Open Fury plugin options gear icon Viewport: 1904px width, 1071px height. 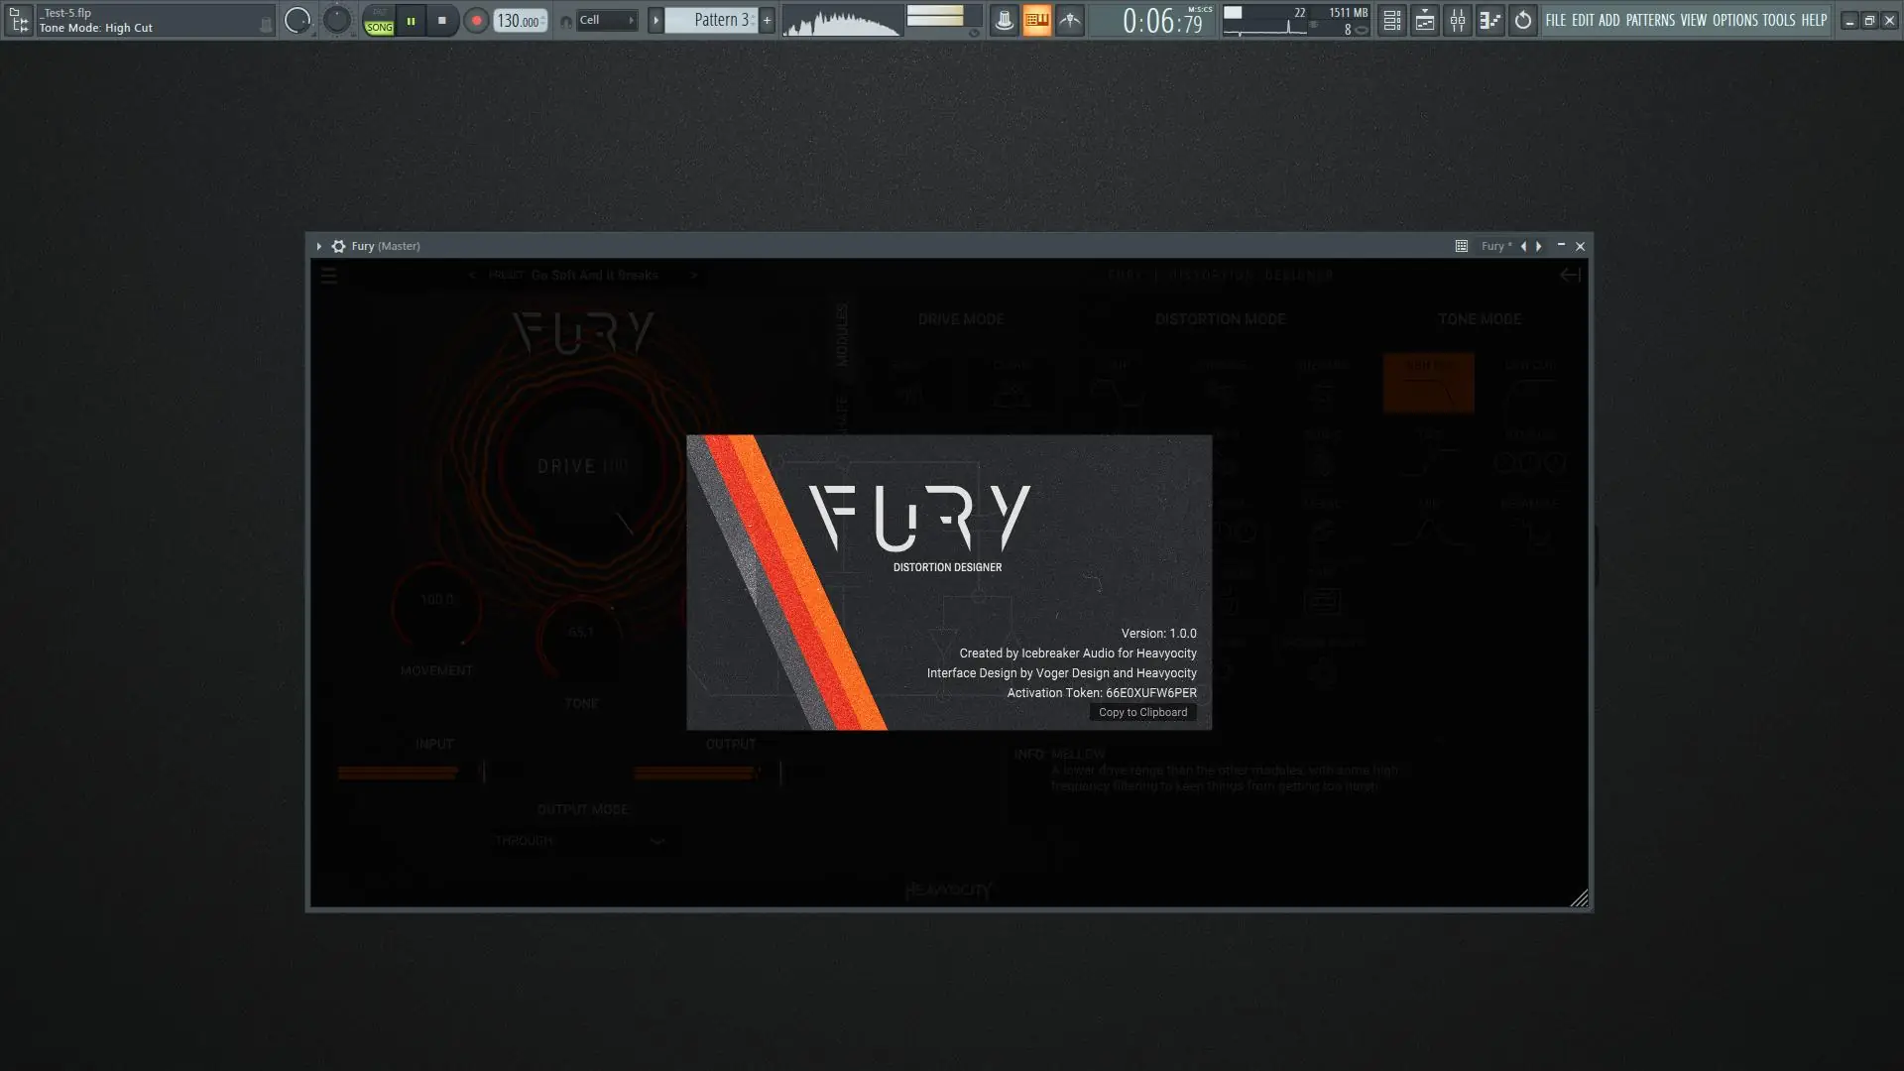[x=338, y=246]
